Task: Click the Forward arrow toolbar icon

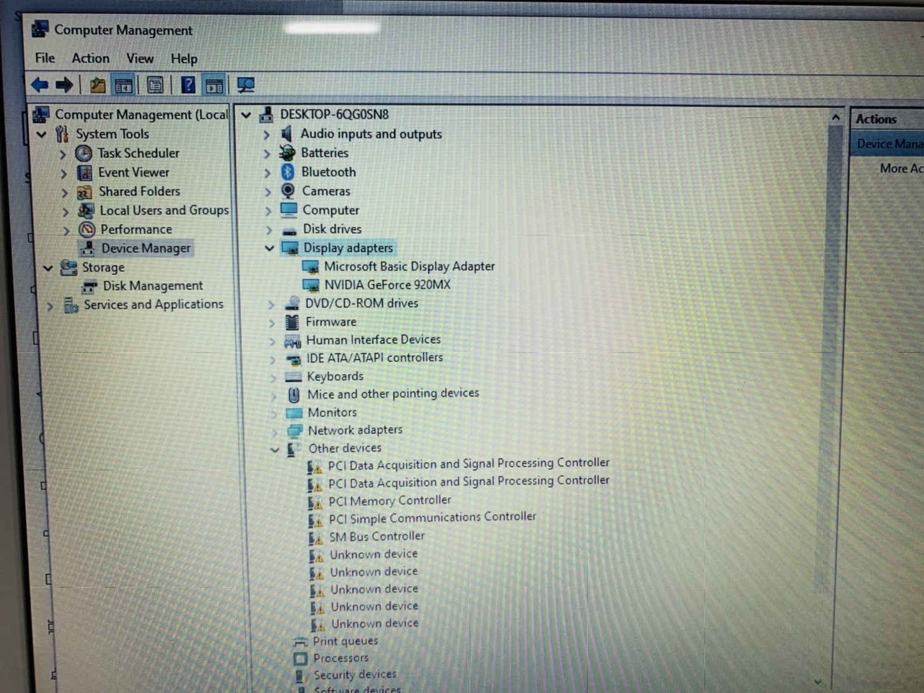Action: point(64,85)
